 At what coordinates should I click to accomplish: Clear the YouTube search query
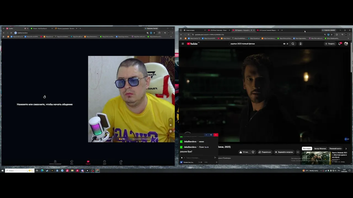click(x=287, y=44)
